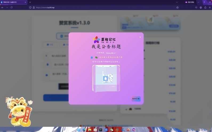Click the green WeChat icon in the announcement

(x=96, y=57)
